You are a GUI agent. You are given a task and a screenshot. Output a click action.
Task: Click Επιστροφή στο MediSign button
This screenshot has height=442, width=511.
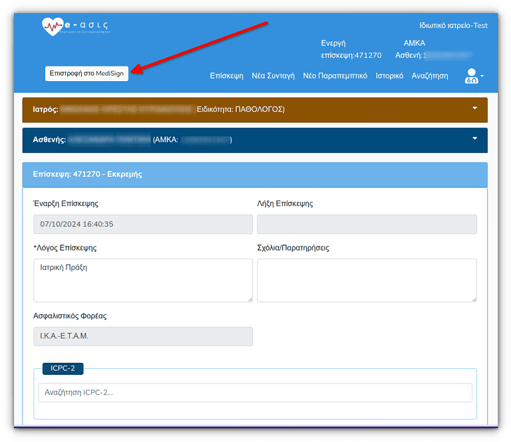tap(86, 73)
